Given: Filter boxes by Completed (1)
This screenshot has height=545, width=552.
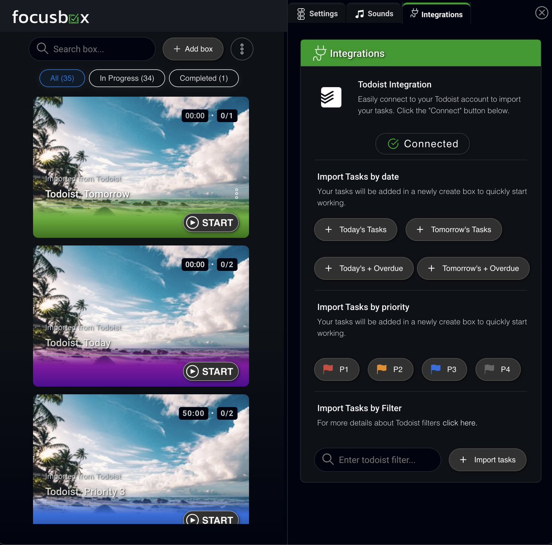Looking at the screenshot, I should [x=204, y=78].
